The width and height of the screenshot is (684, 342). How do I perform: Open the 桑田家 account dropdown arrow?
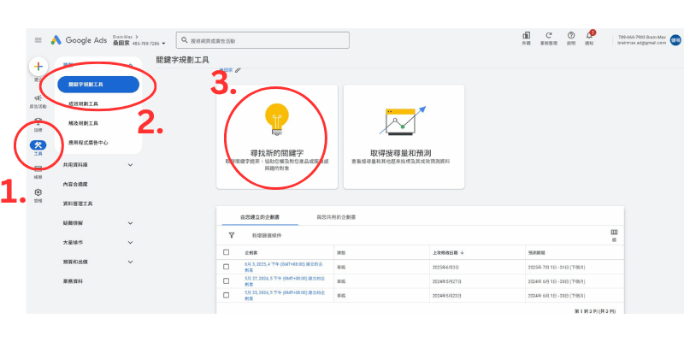coord(163,44)
